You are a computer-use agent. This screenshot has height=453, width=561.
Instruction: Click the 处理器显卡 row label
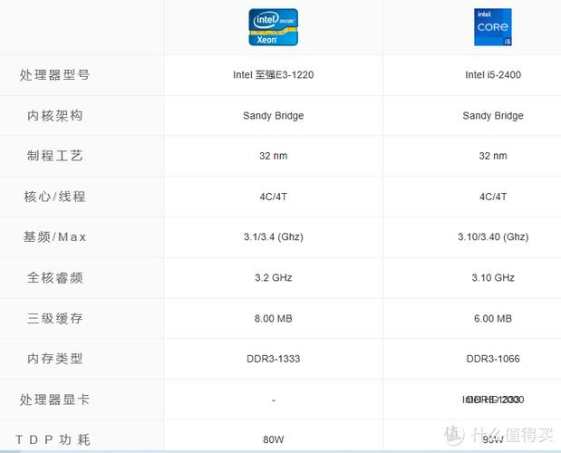coord(54,400)
